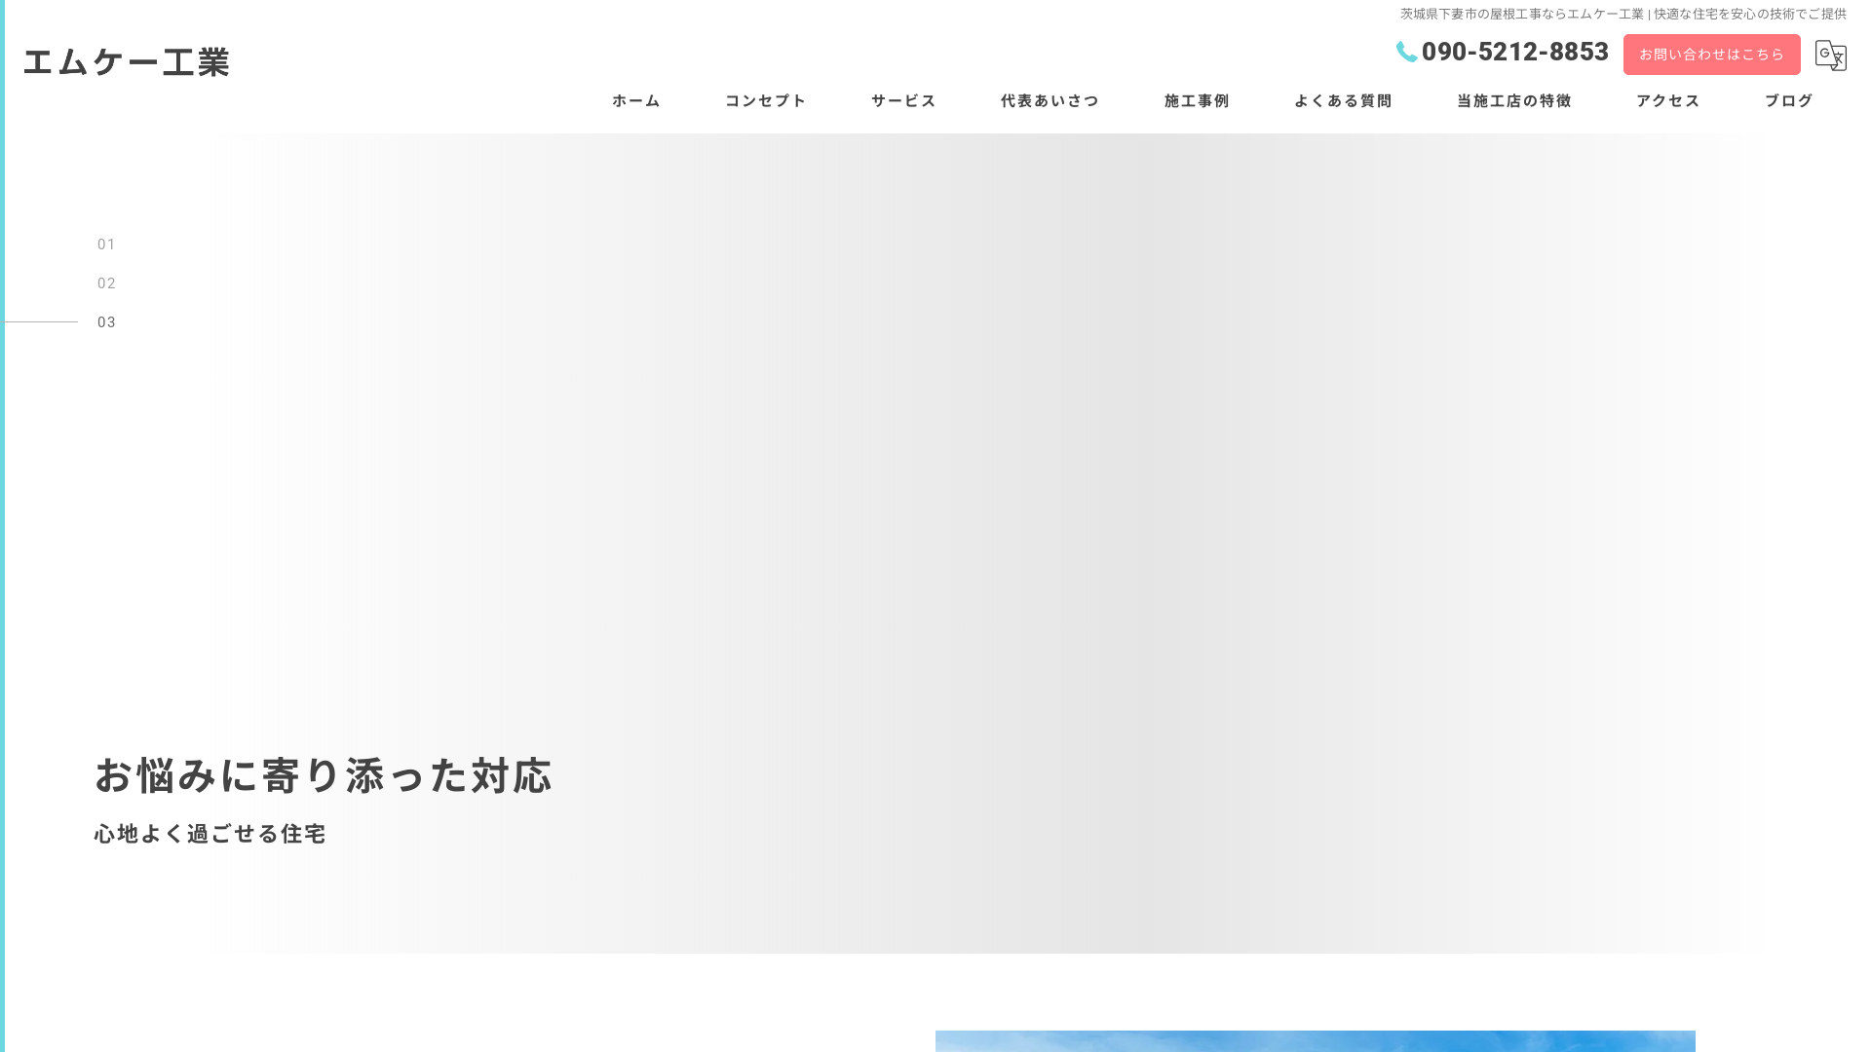Open the エムケー工業 site logo
The width and height of the screenshot is (1871, 1052).
[127, 61]
